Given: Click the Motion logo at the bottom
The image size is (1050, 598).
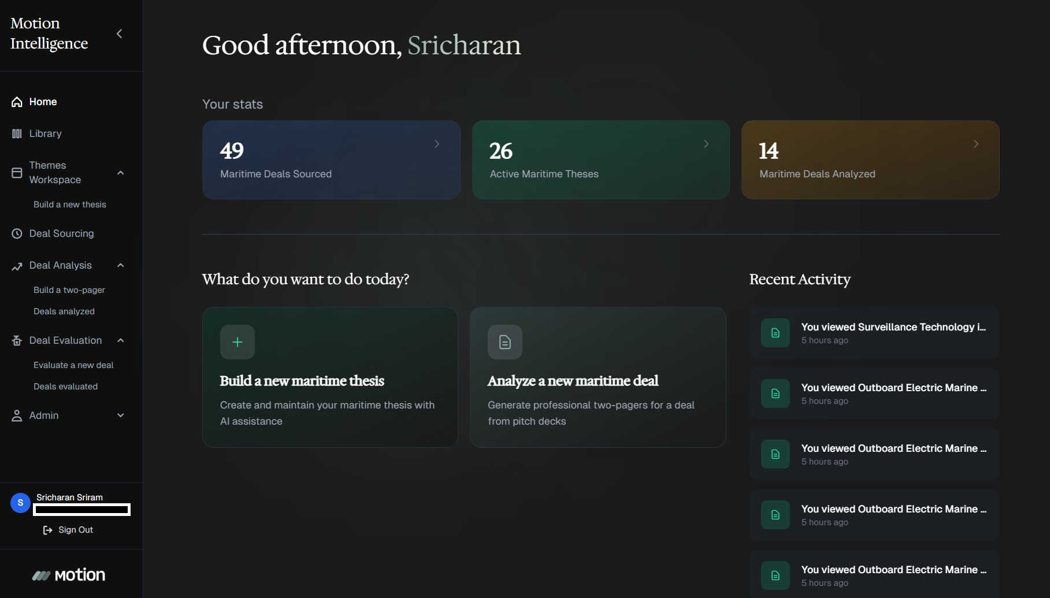Looking at the screenshot, I should click(69, 574).
